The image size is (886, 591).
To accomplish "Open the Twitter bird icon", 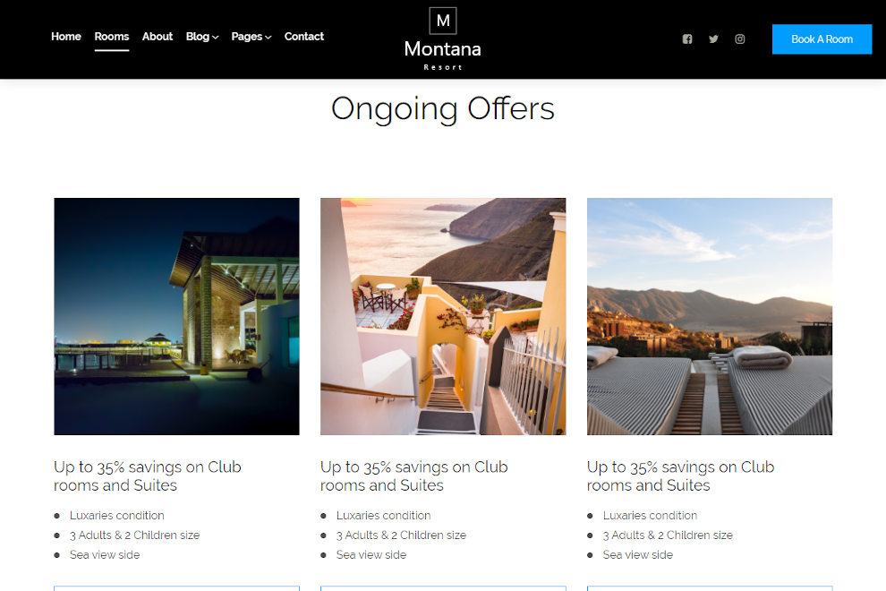I will coord(713,39).
